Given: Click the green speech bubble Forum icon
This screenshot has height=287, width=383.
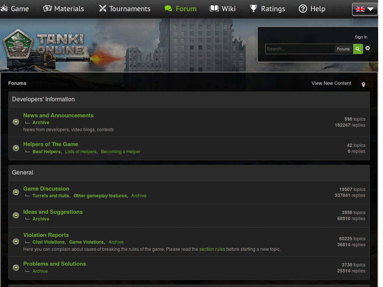Looking at the screenshot, I should 168,9.
